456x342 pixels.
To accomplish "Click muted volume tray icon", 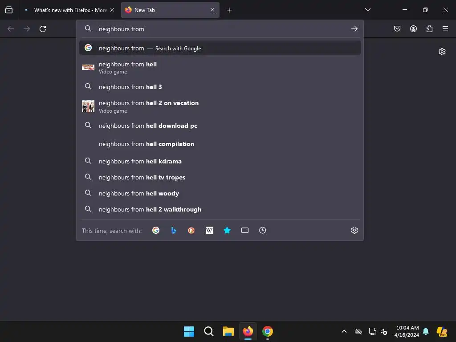I will (x=384, y=331).
